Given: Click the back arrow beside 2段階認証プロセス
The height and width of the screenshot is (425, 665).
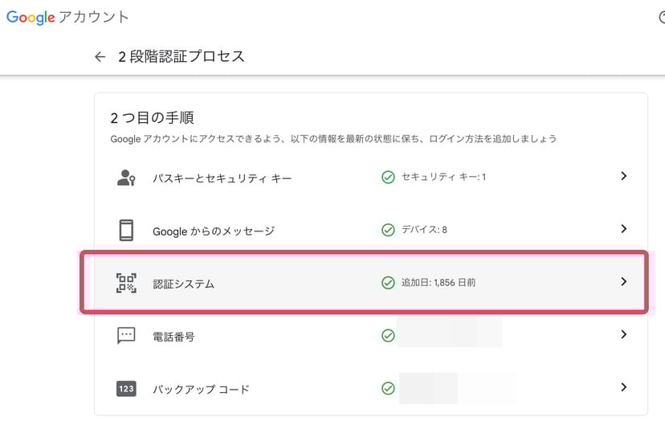Looking at the screenshot, I should 100,57.
